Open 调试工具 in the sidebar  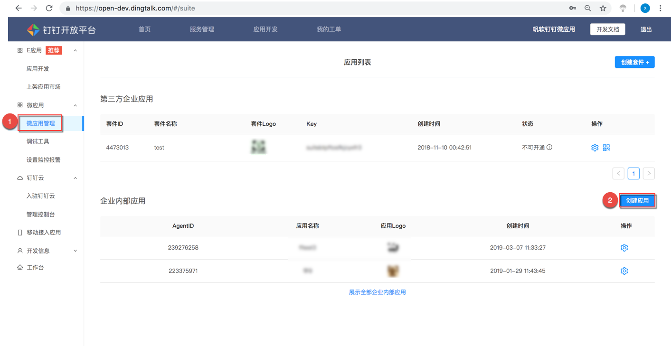(x=38, y=141)
